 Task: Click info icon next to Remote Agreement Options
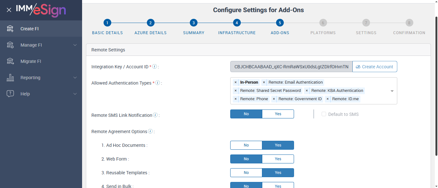[x=150, y=132]
